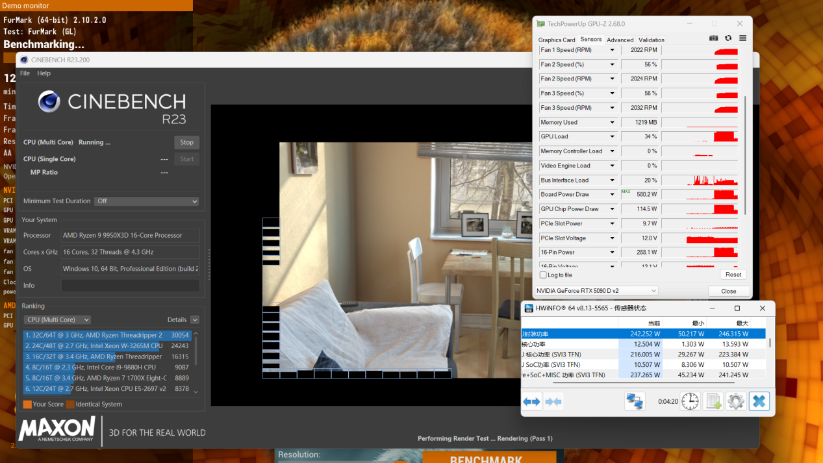Expand the ranking Details arrow
The image size is (823, 463).
coord(195,319)
